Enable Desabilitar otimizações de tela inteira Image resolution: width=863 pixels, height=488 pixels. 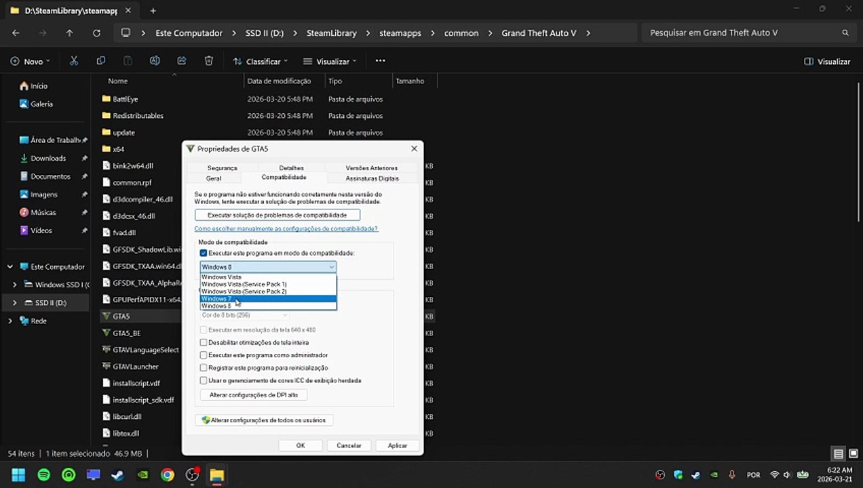pos(204,343)
